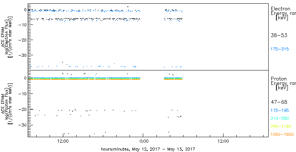The height and width of the screenshot is (152, 296).
Task: Click the 115-195 proton energy legend label
Action: click(280, 110)
